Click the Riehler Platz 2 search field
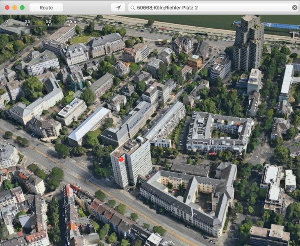Viewport: 300px width, 246px height. (x=213, y=7)
